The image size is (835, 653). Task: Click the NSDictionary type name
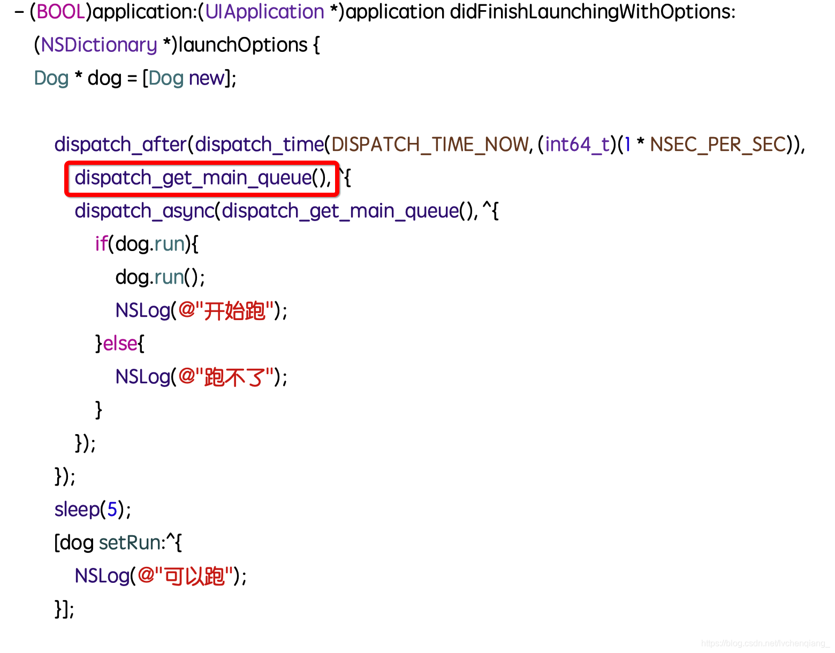click(99, 45)
